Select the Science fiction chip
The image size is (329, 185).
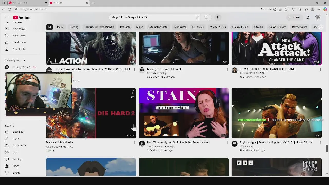240,27
